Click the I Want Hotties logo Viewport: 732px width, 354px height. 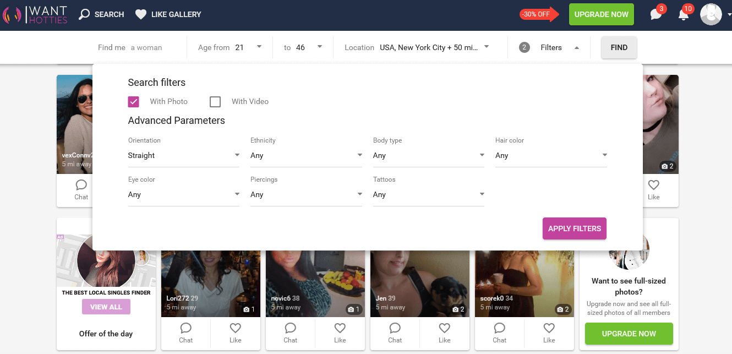(x=36, y=14)
